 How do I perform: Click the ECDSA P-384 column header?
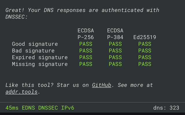[x=115, y=34]
